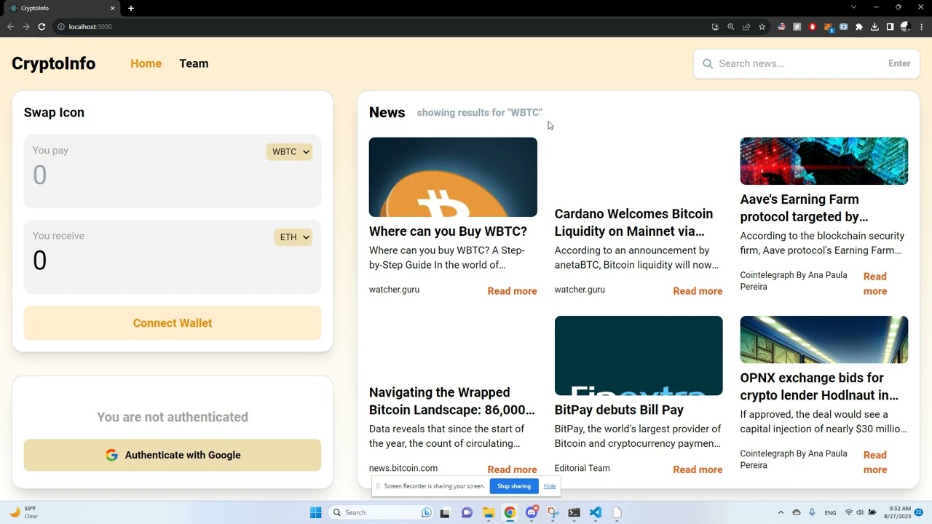Open the MetaMask fox extension
This screenshot has height=524, width=932.
(x=829, y=27)
